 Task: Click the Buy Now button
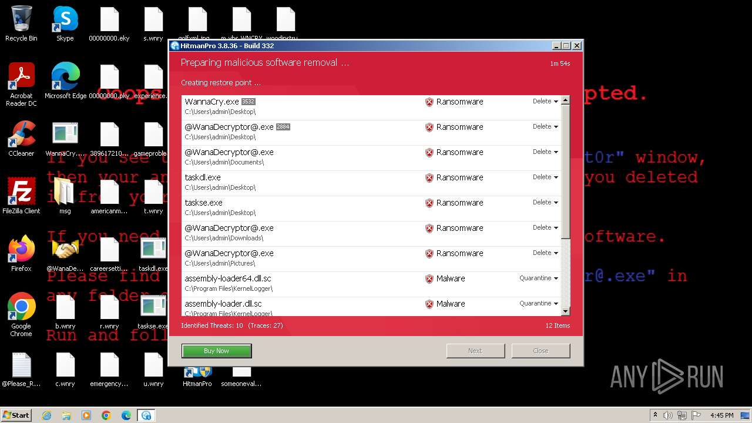(216, 351)
